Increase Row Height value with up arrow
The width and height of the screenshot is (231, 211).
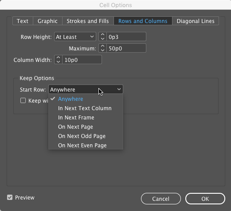tap(102, 35)
